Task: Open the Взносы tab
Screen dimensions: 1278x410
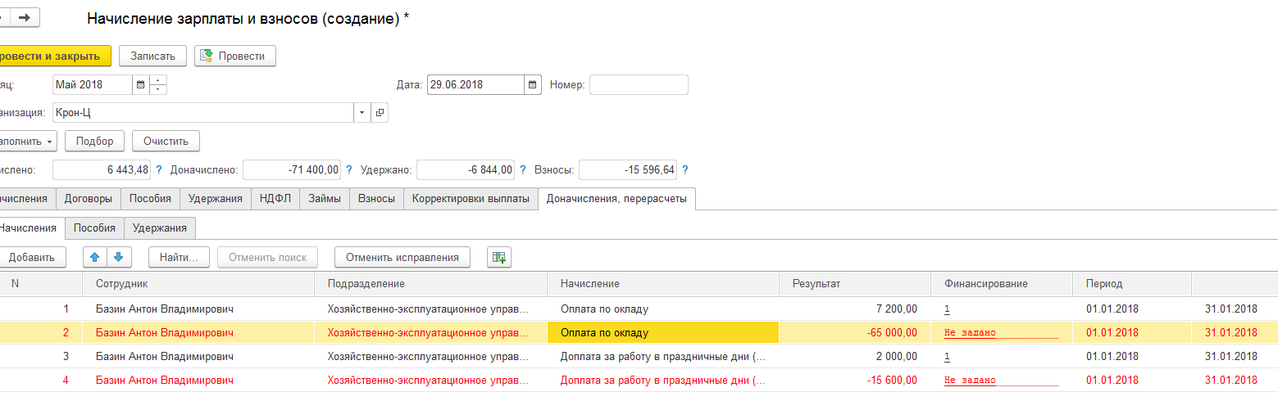Action: pos(376,199)
